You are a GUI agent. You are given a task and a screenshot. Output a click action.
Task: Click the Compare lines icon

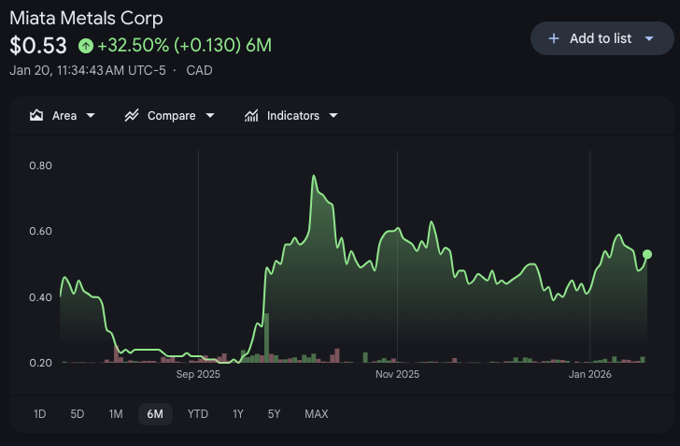coord(132,116)
